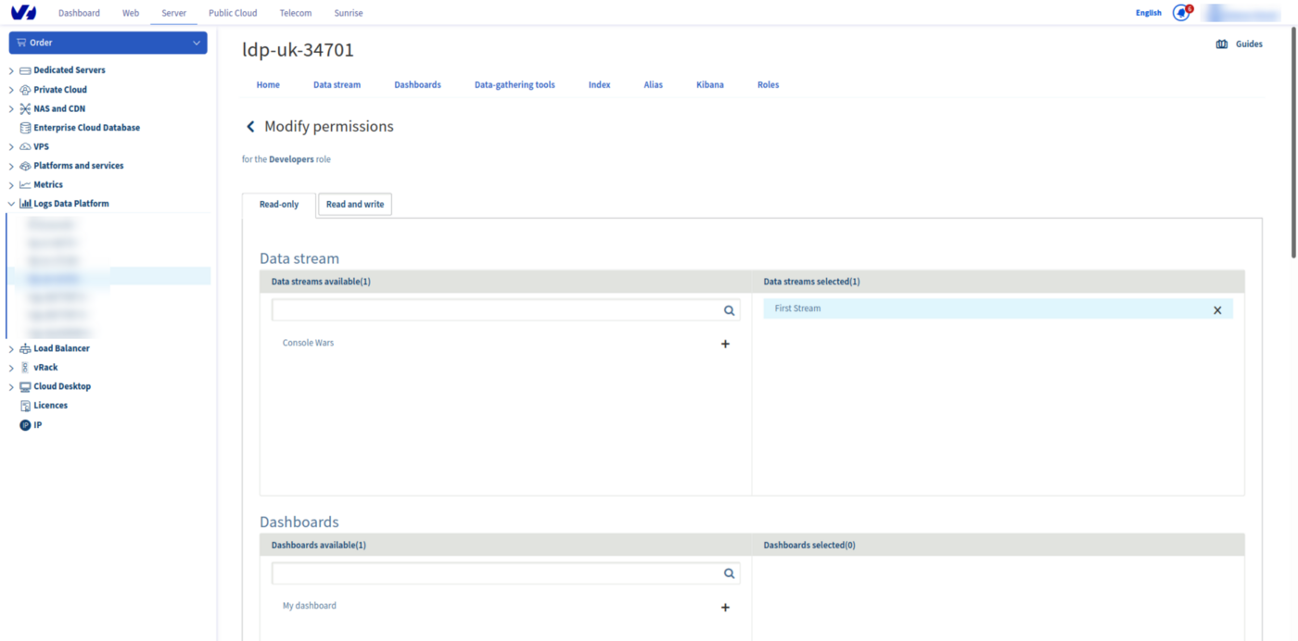Expand Dedicated Servers in sidebar
1298x641 pixels.
[11, 70]
